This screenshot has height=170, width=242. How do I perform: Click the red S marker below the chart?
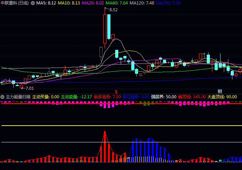116,91
